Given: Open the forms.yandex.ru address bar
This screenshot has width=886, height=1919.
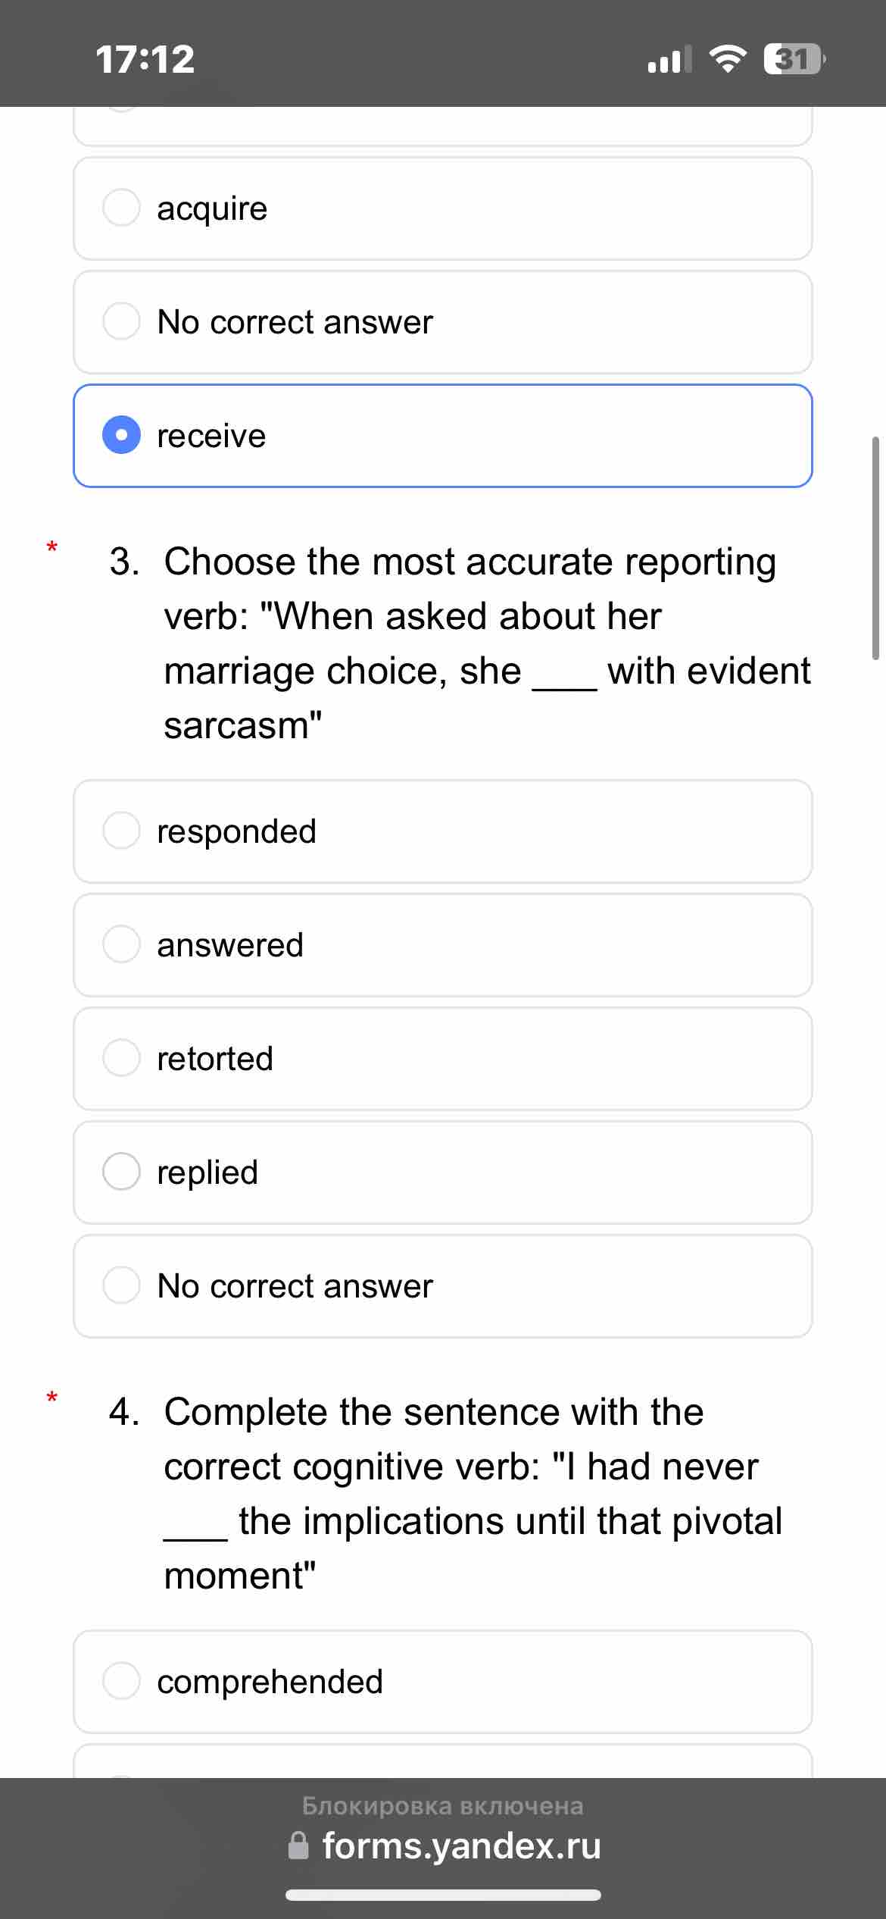Looking at the screenshot, I should click(x=461, y=1846).
